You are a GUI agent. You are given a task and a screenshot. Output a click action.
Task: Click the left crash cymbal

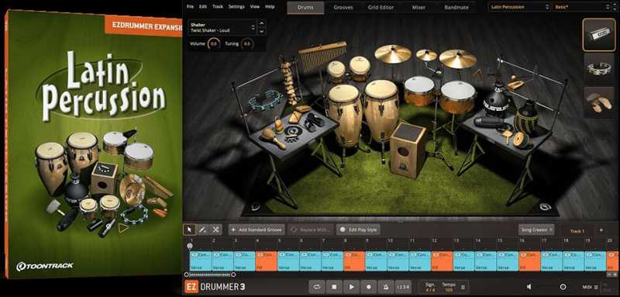(x=393, y=54)
